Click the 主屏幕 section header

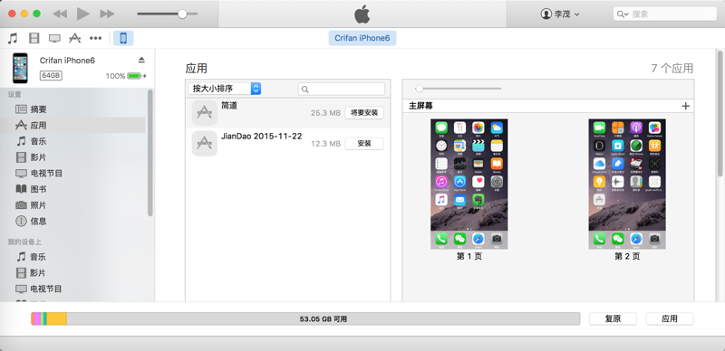tap(420, 106)
